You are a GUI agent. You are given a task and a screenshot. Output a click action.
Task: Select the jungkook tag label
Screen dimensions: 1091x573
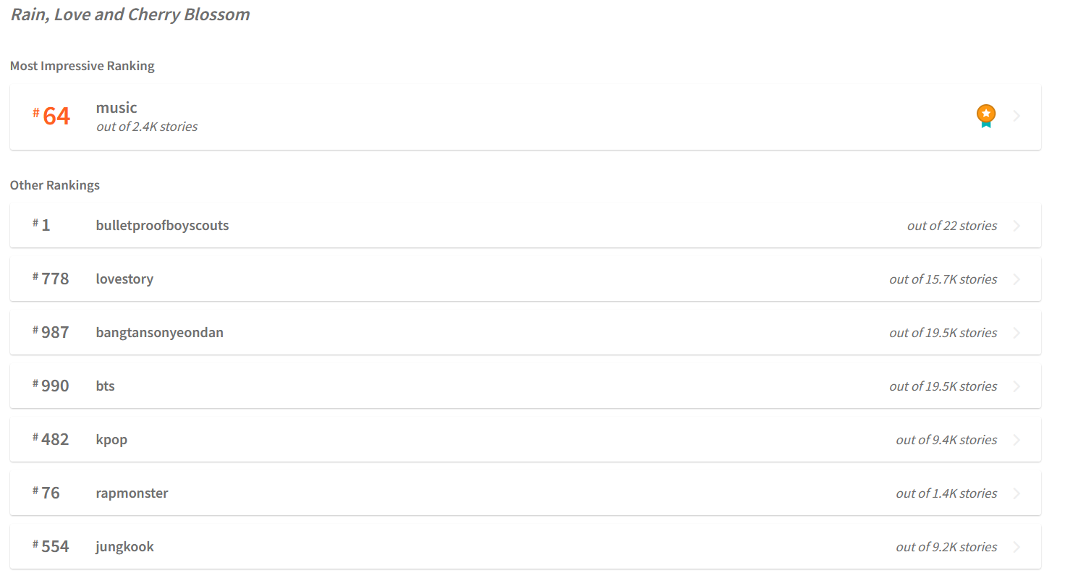pos(124,547)
